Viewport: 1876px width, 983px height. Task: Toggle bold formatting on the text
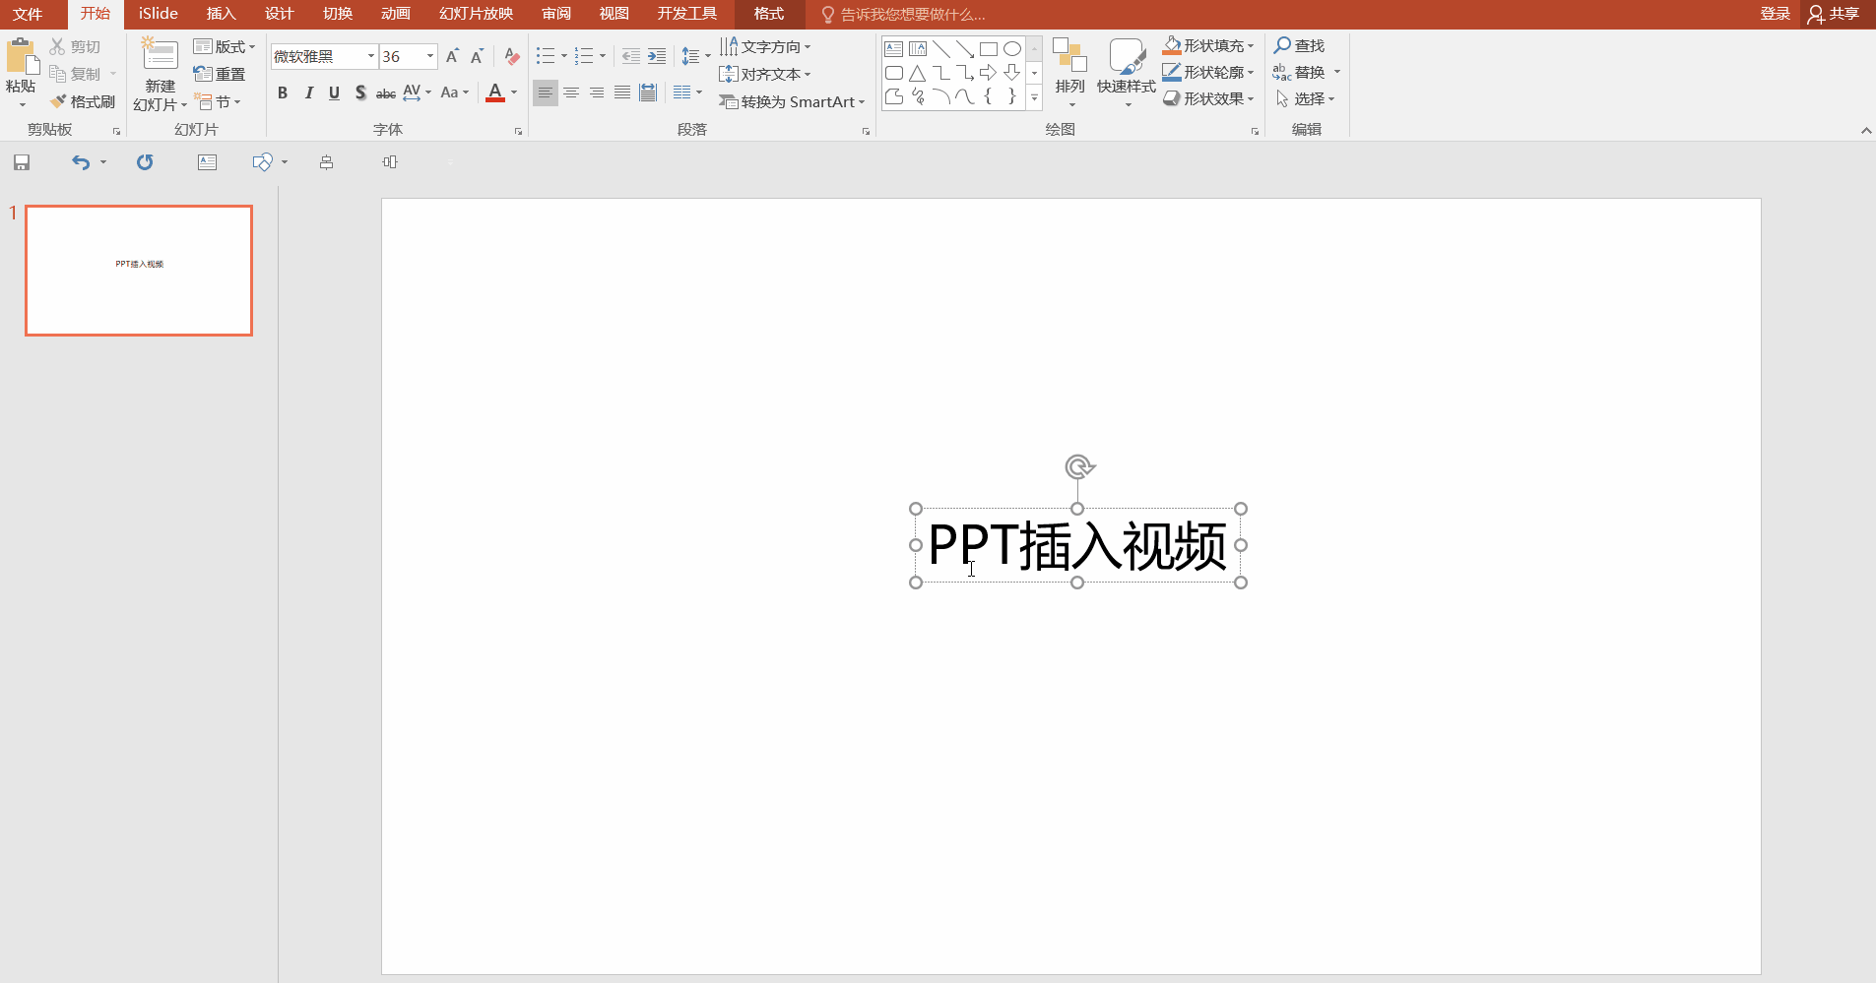[x=282, y=92]
